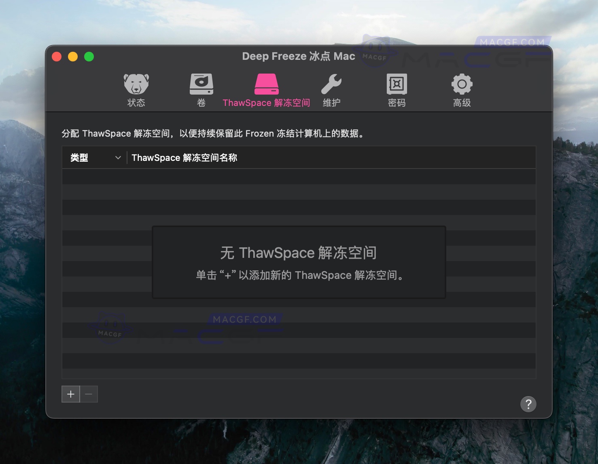Switch to the pink ThawSpace 解冻空间 drive icon
This screenshot has width=598, height=464.
pyautogui.click(x=266, y=84)
